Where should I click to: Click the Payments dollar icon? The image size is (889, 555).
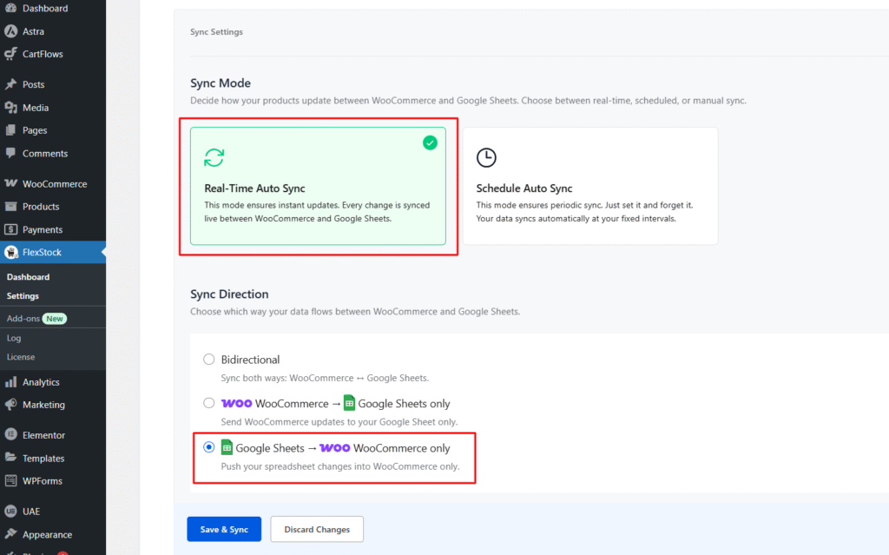(10, 229)
